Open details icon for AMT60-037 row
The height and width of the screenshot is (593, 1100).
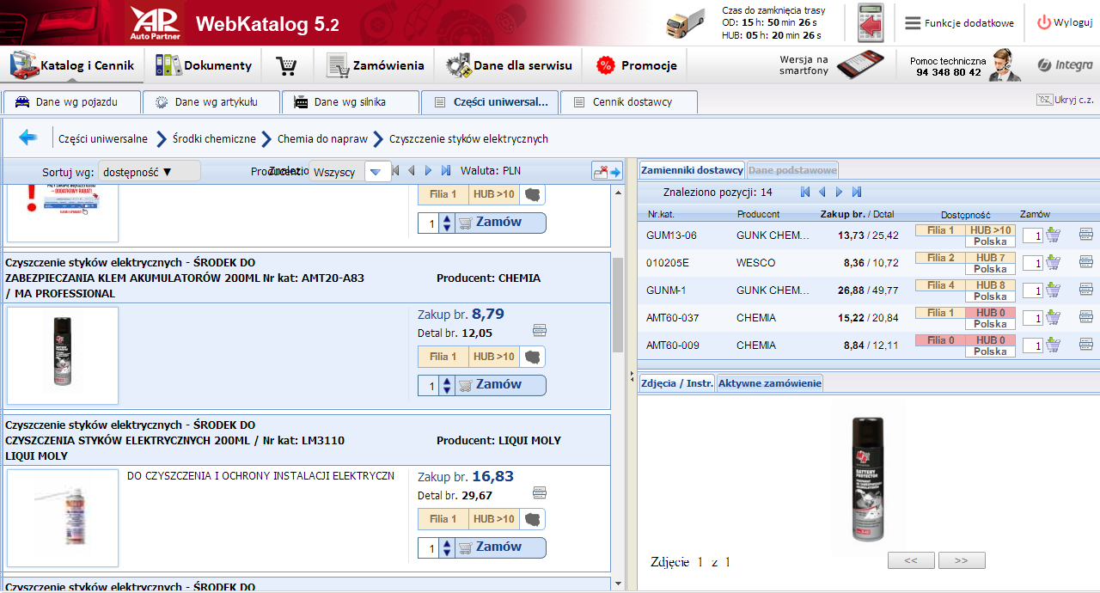coord(1085,317)
